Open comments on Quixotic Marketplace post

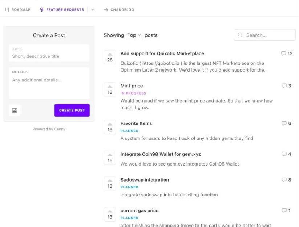click(x=287, y=53)
